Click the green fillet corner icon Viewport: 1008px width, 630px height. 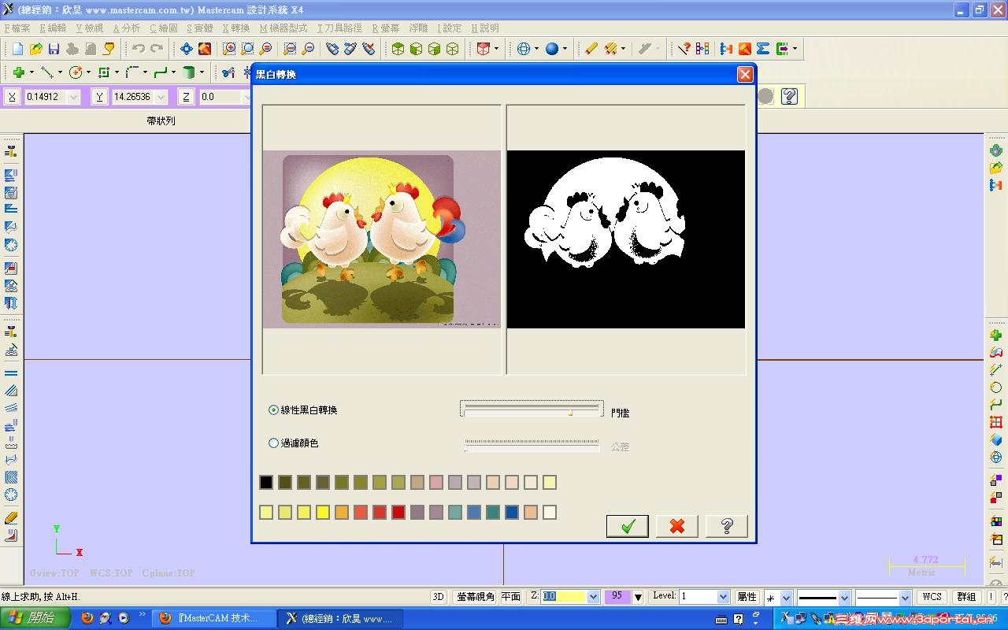(132, 72)
